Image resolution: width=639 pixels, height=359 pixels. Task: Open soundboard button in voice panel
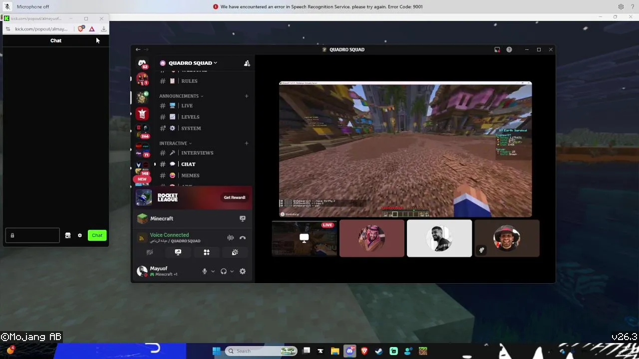pos(235,252)
